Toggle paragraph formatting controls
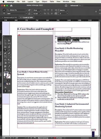 point(4,13)
